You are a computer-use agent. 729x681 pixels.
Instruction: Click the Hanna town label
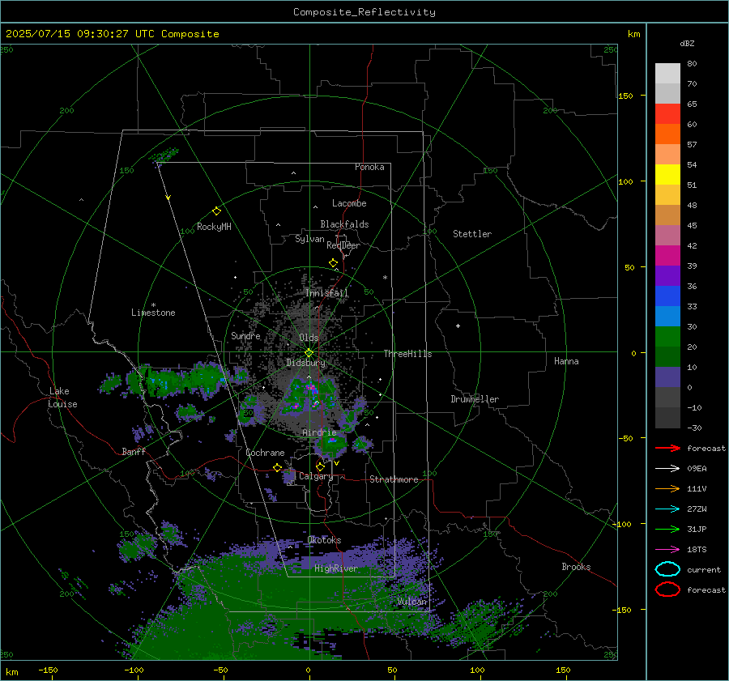566,361
